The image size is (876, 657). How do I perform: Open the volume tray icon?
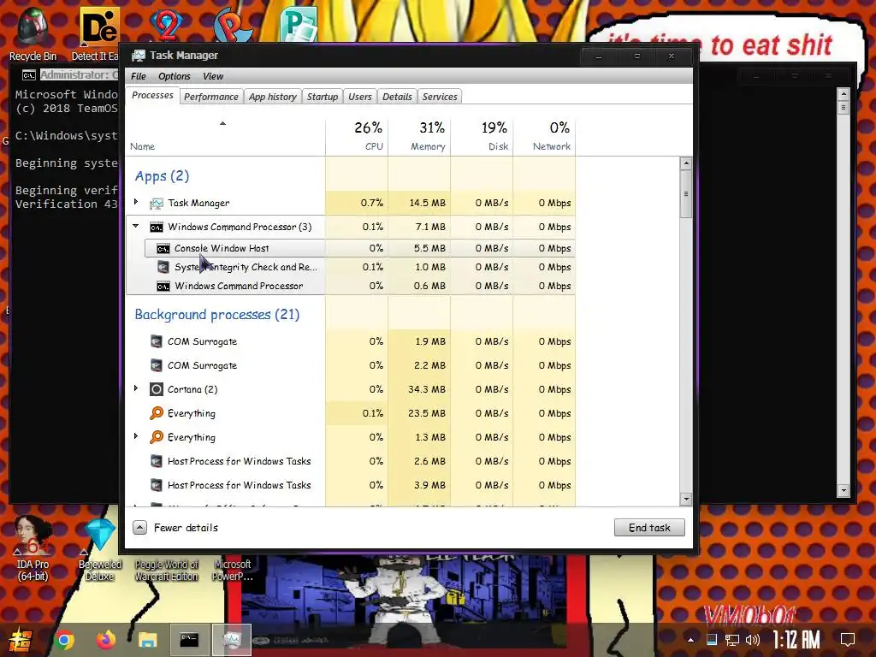(753, 640)
